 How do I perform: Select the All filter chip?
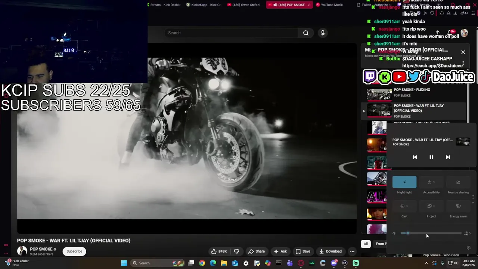click(x=366, y=244)
